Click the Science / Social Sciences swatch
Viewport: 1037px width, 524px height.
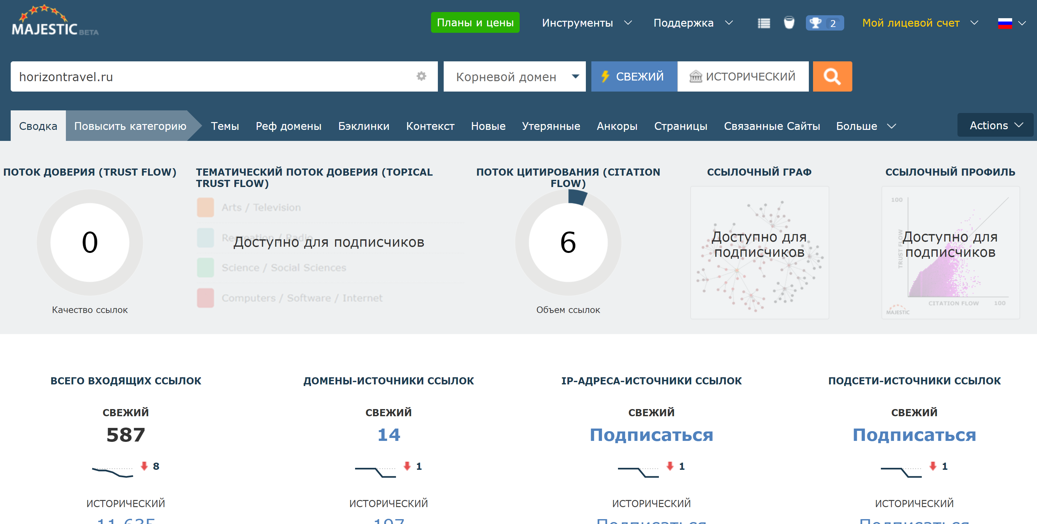click(205, 268)
